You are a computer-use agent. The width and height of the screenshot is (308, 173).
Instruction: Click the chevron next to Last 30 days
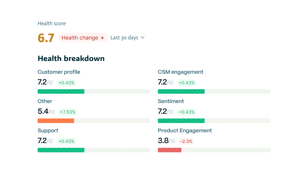point(142,38)
